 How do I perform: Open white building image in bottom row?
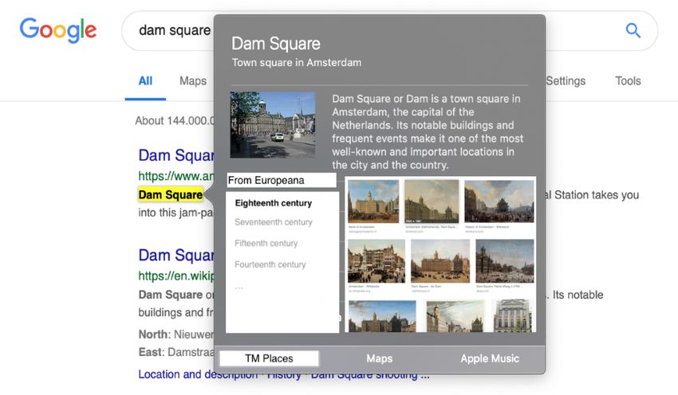(512, 316)
